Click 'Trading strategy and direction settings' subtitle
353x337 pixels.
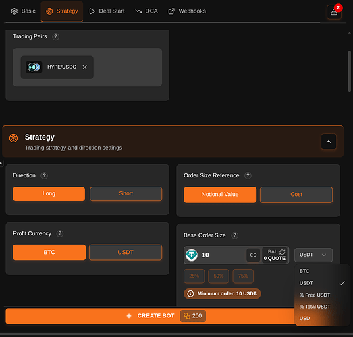[x=74, y=148]
